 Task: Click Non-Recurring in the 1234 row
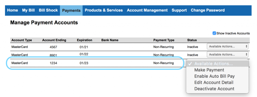pyautogui.click(x=163, y=63)
